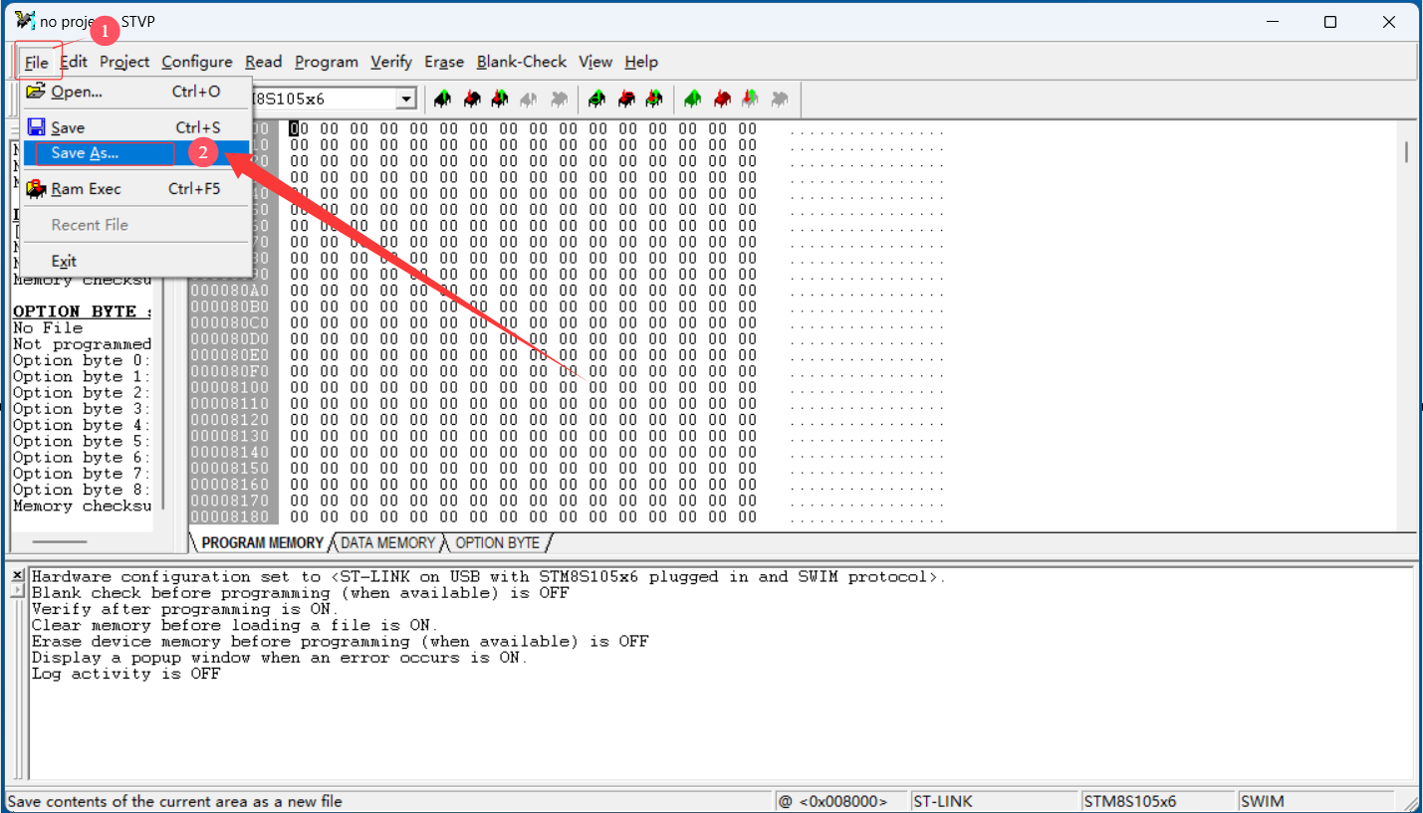Choose Ram Exec from the File menu
Screen dimensions: 1423x813
pos(135,189)
